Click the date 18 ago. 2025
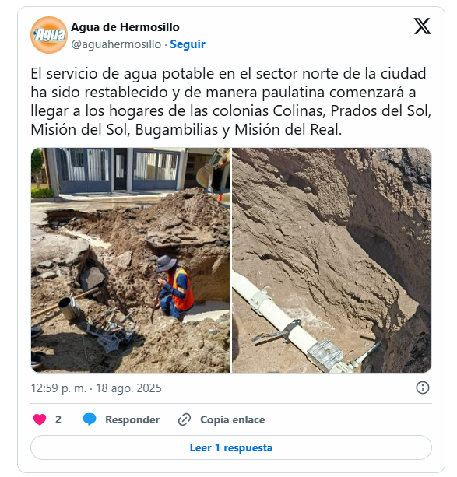 click(x=128, y=388)
